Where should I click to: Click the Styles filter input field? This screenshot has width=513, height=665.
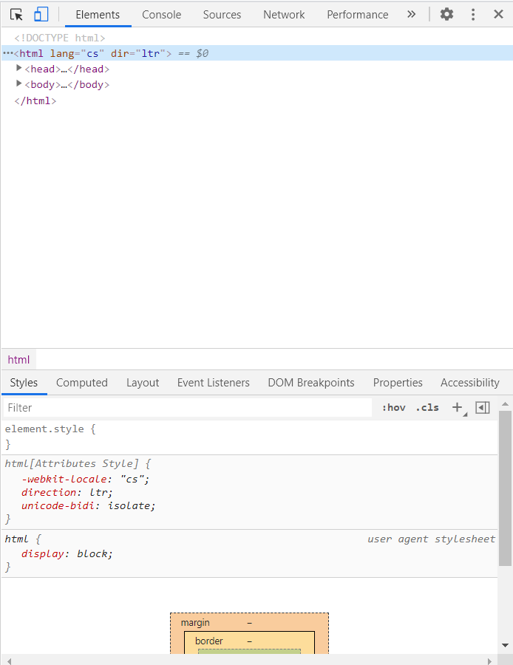pyautogui.click(x=185, y=407)
